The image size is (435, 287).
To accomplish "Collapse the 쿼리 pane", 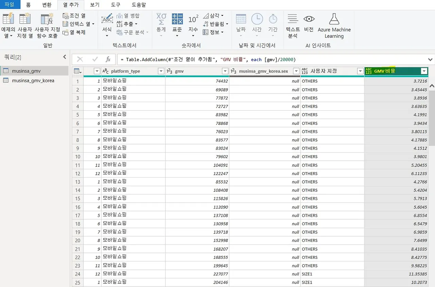I will click(x=65, y=57).
